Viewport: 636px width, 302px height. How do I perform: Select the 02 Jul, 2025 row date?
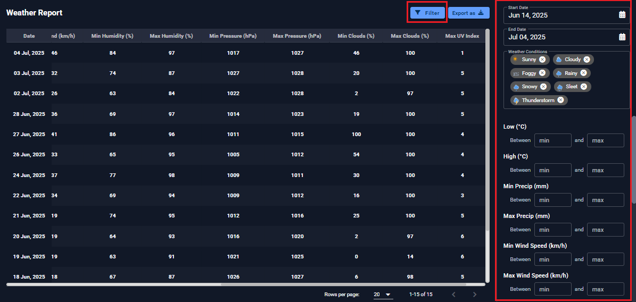(x=29, y=93)
